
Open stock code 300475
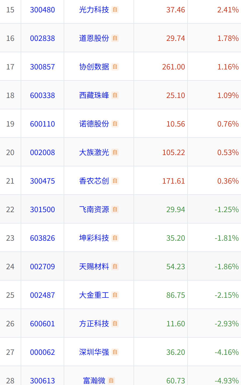[x=42, y=181]
